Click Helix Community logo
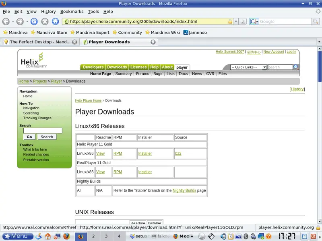 [x=34, y=60]
